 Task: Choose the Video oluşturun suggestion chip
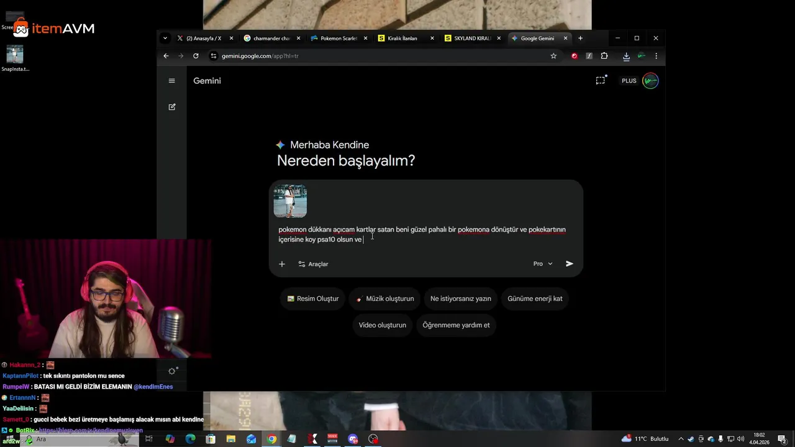(383, 325)
